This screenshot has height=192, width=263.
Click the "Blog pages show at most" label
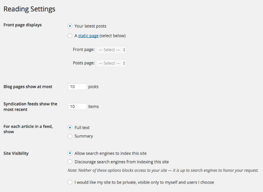pos(28,87)
